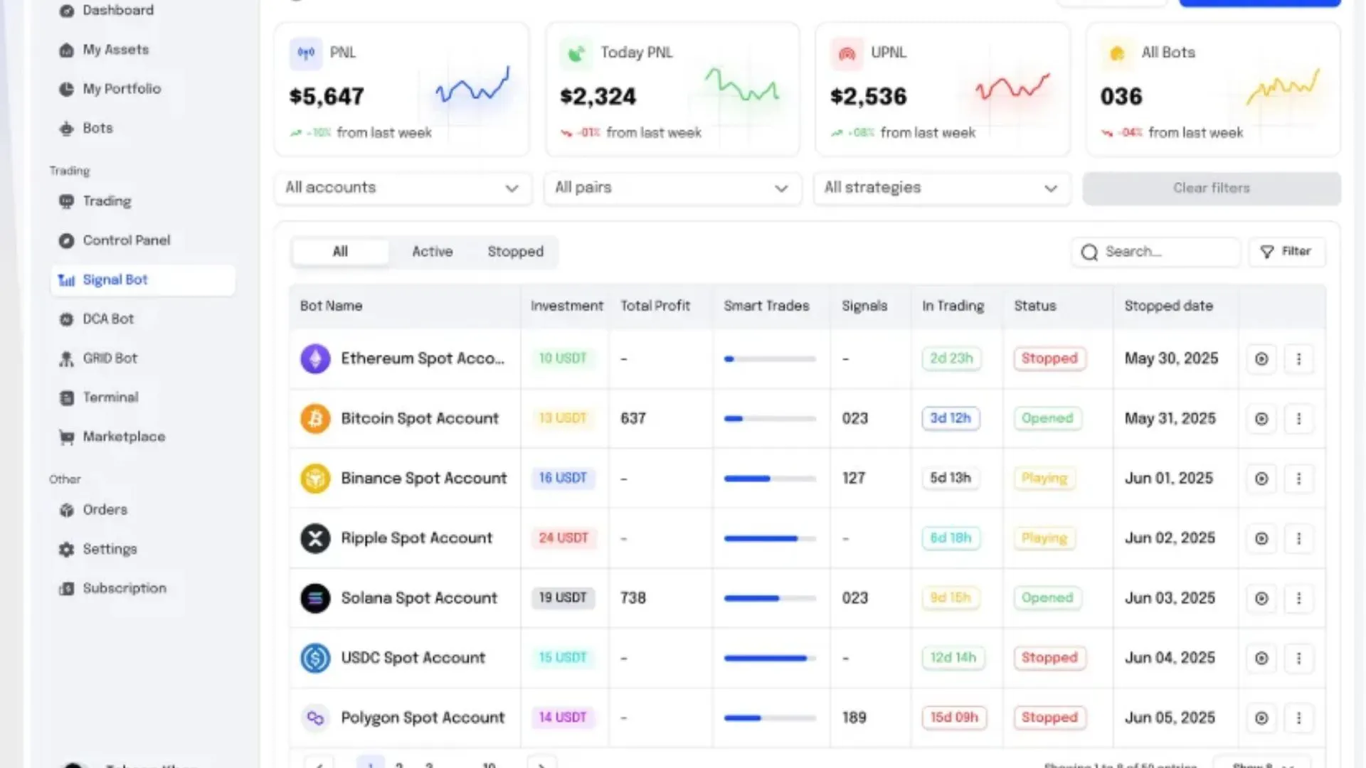
Task: Open My Assets sidebar icon
Action: point(66,50)
